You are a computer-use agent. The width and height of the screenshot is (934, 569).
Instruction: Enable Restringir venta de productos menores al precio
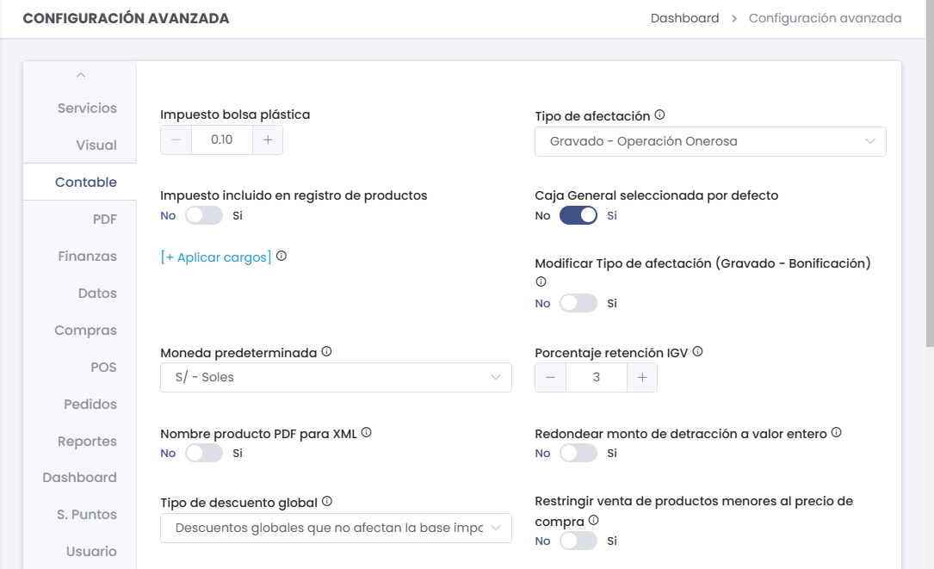click(x=578, y=540)
